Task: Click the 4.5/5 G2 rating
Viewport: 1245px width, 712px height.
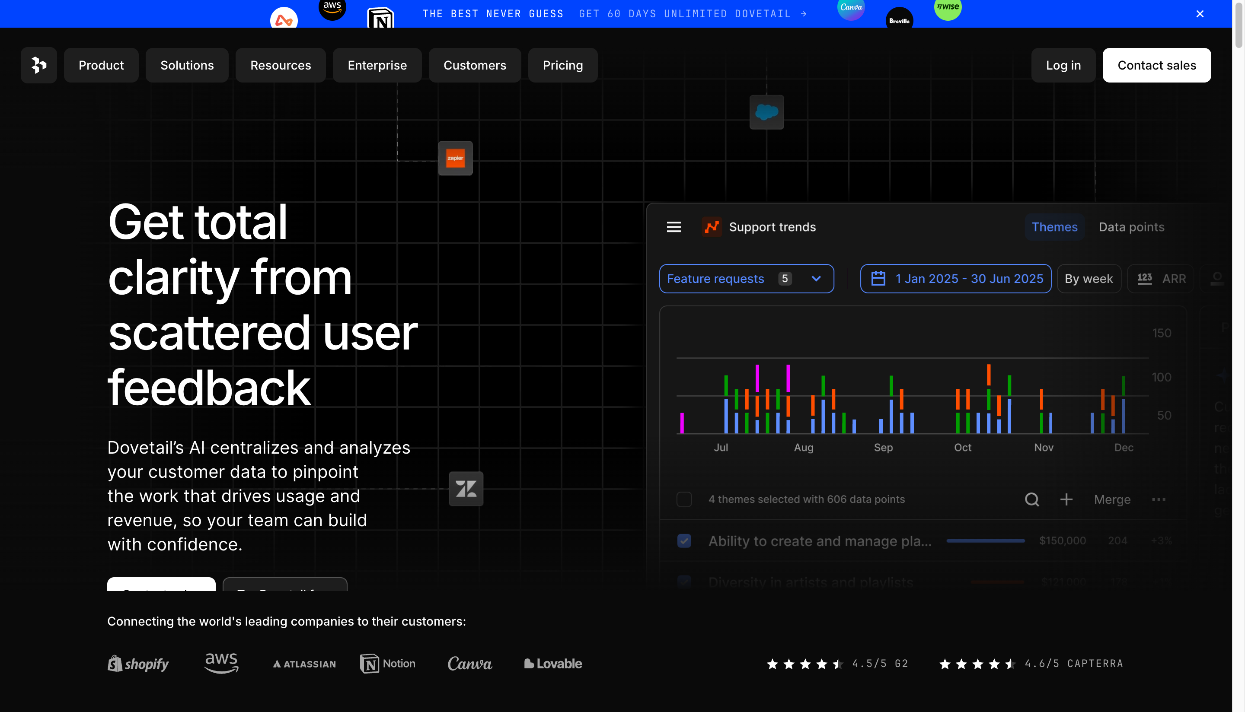Action: coord(836,664)
